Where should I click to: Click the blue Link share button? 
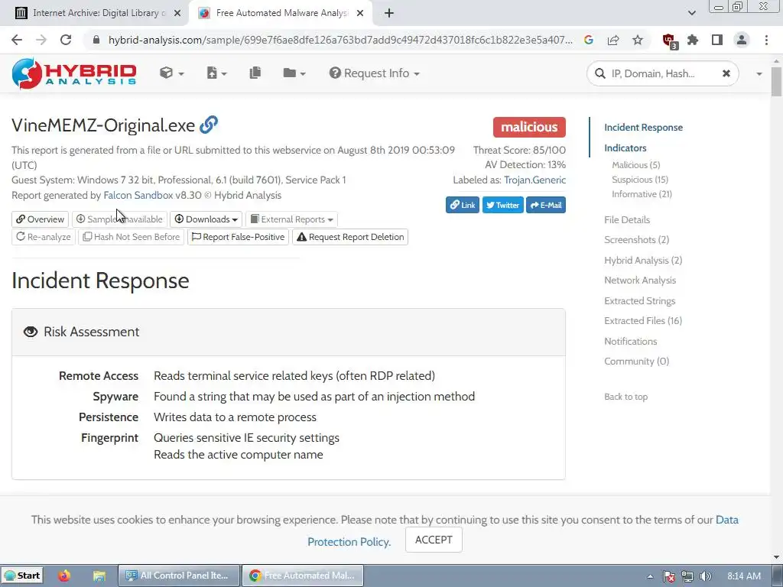tap(463, 205)
